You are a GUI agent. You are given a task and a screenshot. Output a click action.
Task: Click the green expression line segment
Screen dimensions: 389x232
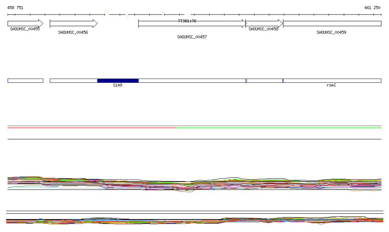[x=279, y=128]
